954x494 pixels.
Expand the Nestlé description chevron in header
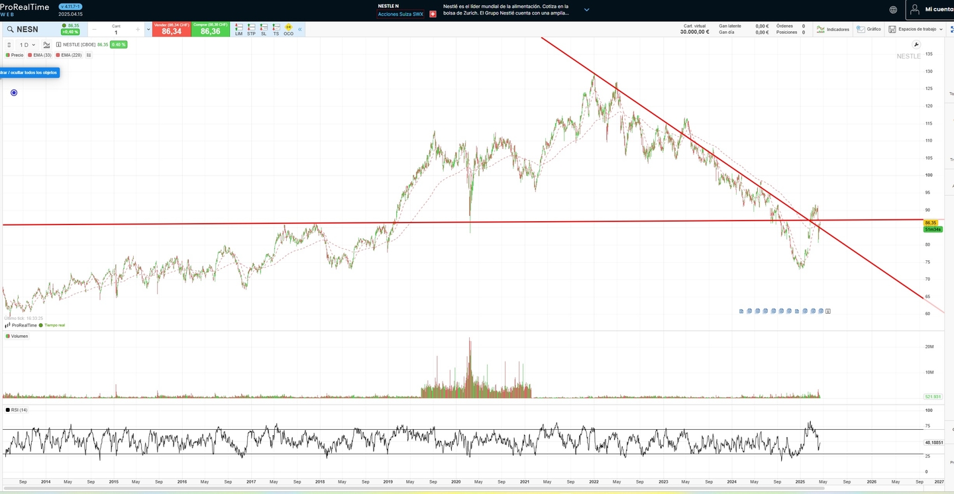(586, 10)
